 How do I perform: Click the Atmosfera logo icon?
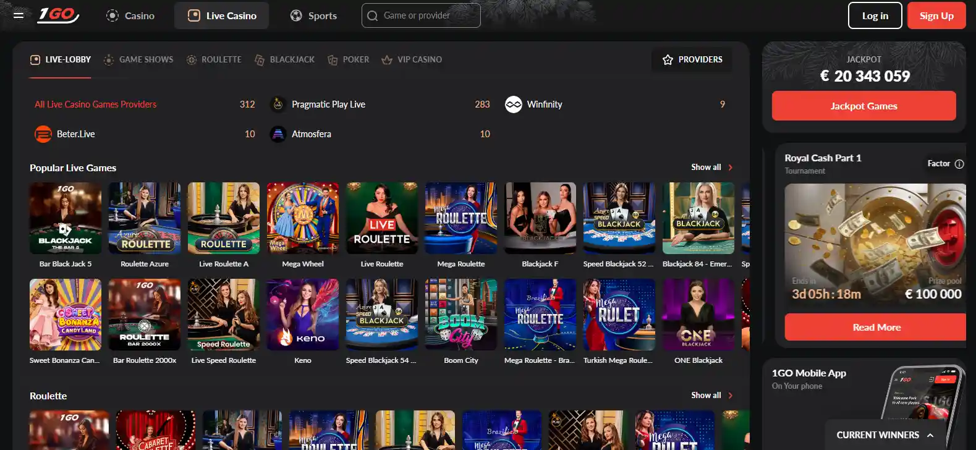coord(278,134)
